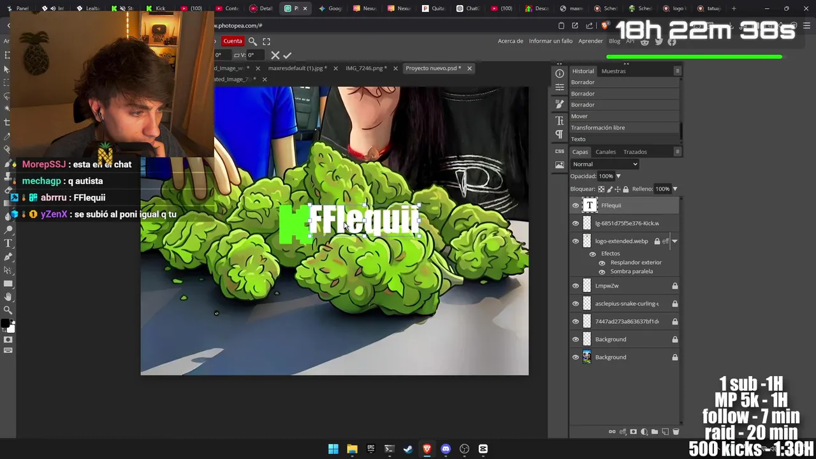Create a new adjustment layer

click(644, 432)
